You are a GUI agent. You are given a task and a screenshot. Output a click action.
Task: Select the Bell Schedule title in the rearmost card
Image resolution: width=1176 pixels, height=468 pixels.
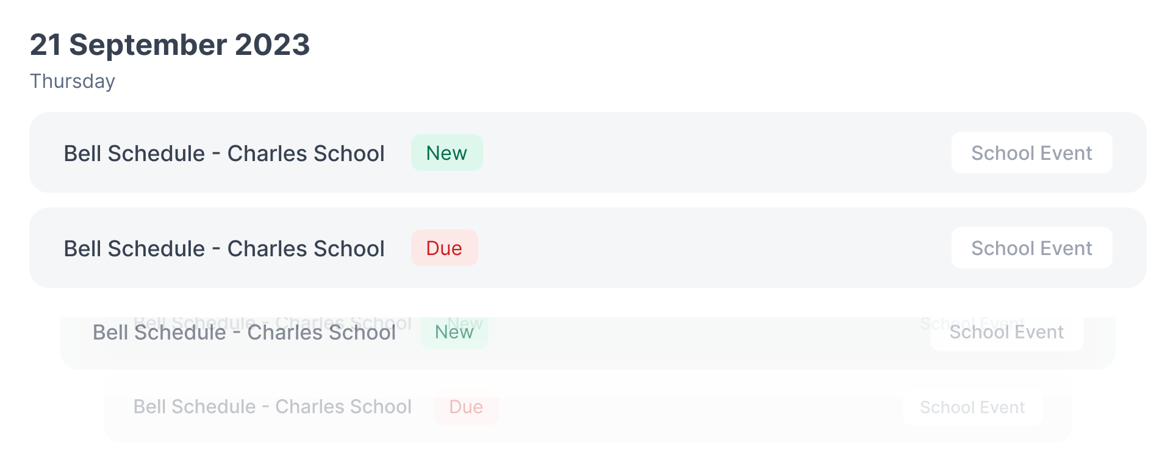[x=272, y=407]
